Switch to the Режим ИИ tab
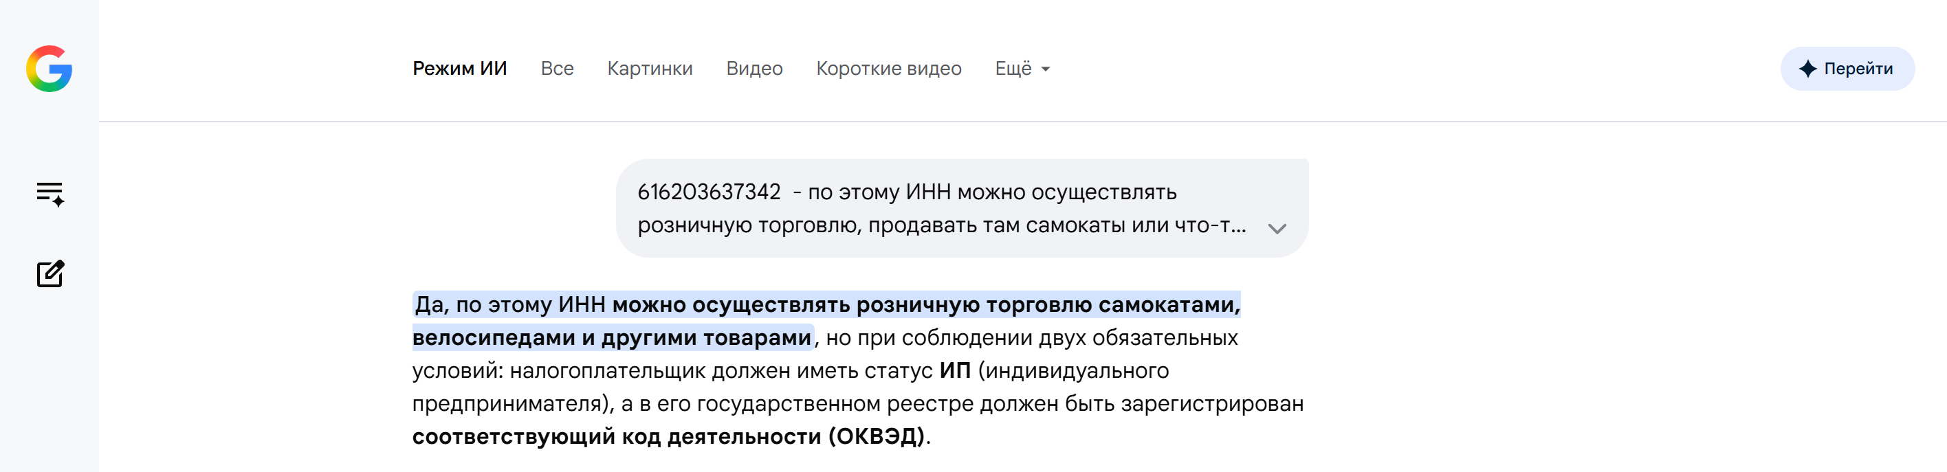The image size is (1947, 472). tap(459, 69)
